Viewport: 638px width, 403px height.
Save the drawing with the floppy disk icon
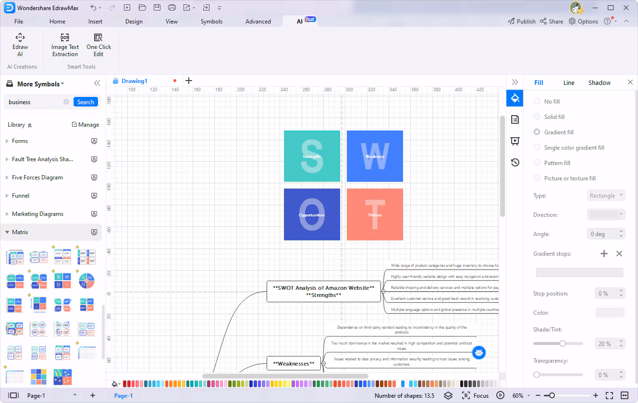pyautogui.click(x=157, y=8)
